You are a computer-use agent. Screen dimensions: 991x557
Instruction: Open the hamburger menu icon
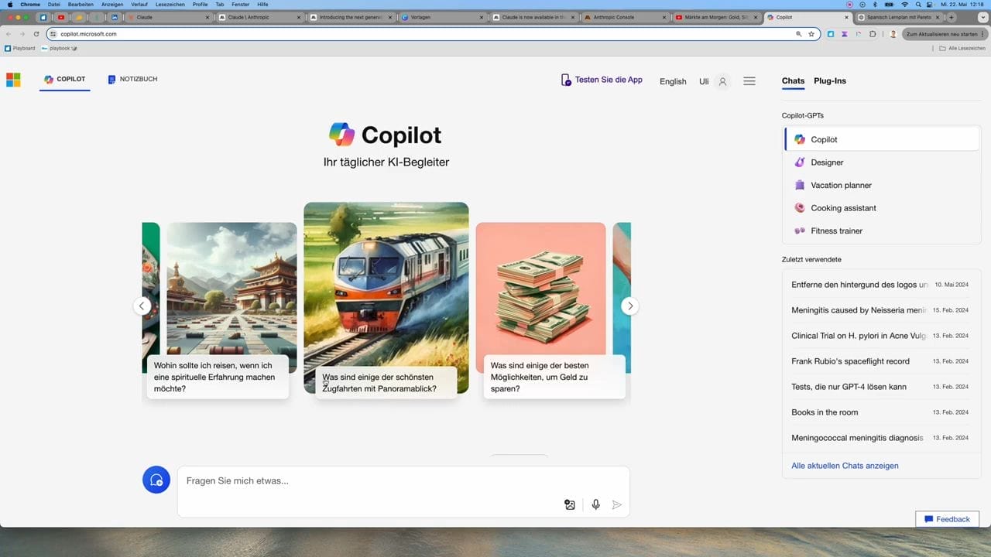pos(749,80)
